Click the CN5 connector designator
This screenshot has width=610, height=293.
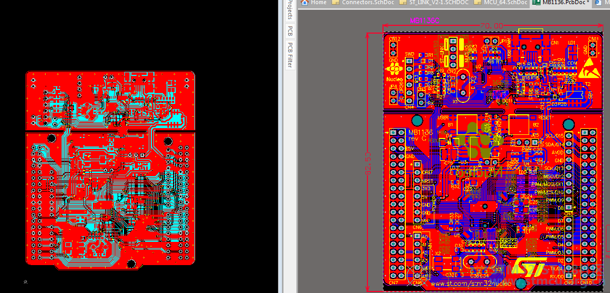pos(569,214)
